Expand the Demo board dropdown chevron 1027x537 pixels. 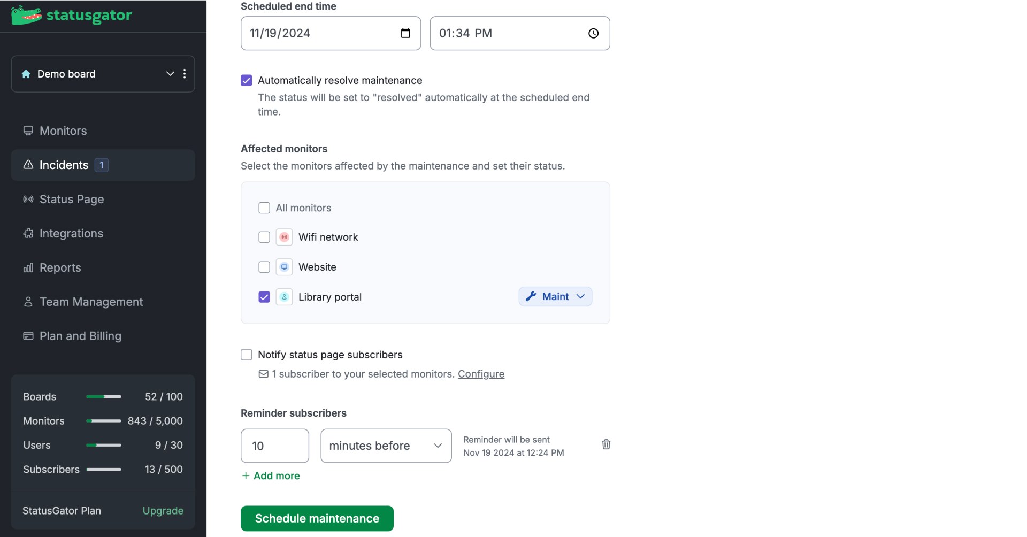pyautogui.click(x=170, y=74)
